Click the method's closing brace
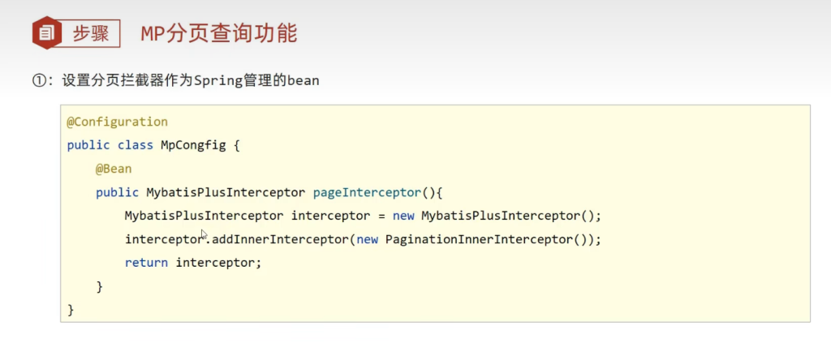The width and height of the screenshot is (831, 364). click(x=100, y=286)
